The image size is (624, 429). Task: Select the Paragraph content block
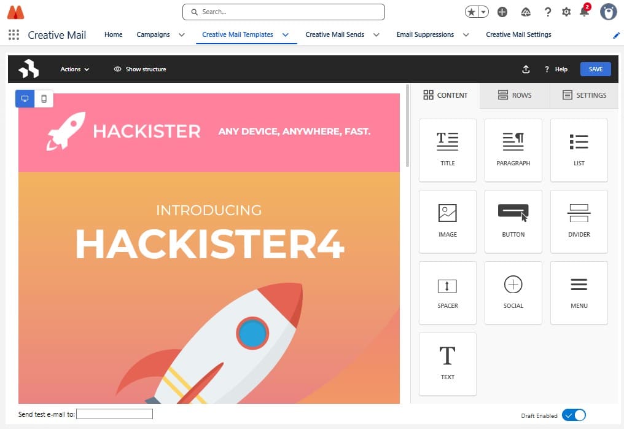pyautogui.click(x=513, y=150)
